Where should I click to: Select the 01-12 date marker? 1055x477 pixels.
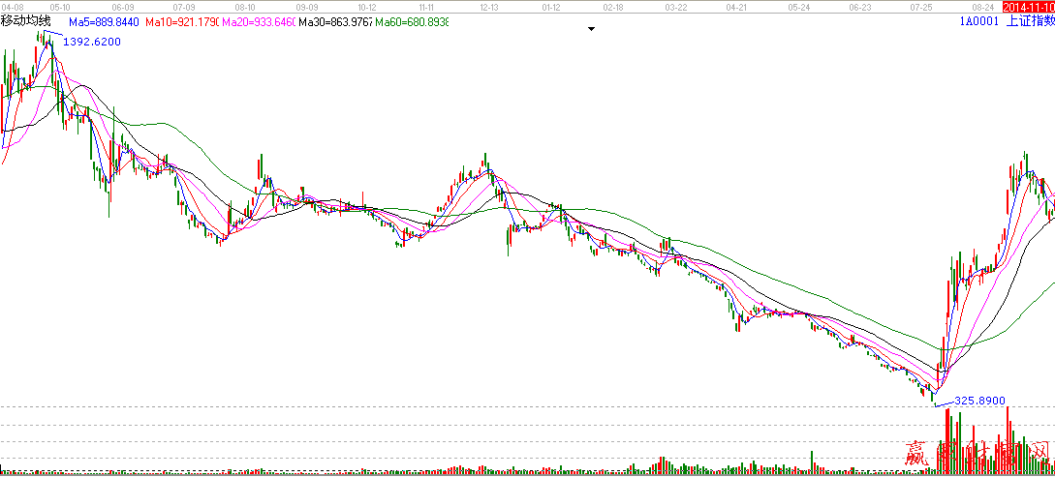point(551,6)
